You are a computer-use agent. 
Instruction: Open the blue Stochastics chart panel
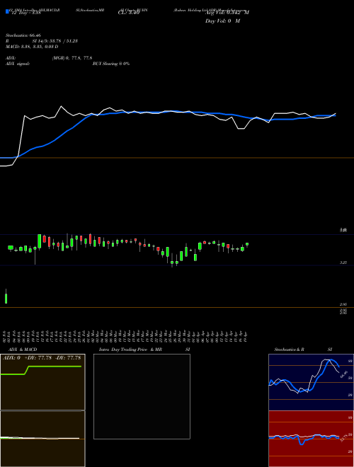pyautogui.click(x=311, y=382)
